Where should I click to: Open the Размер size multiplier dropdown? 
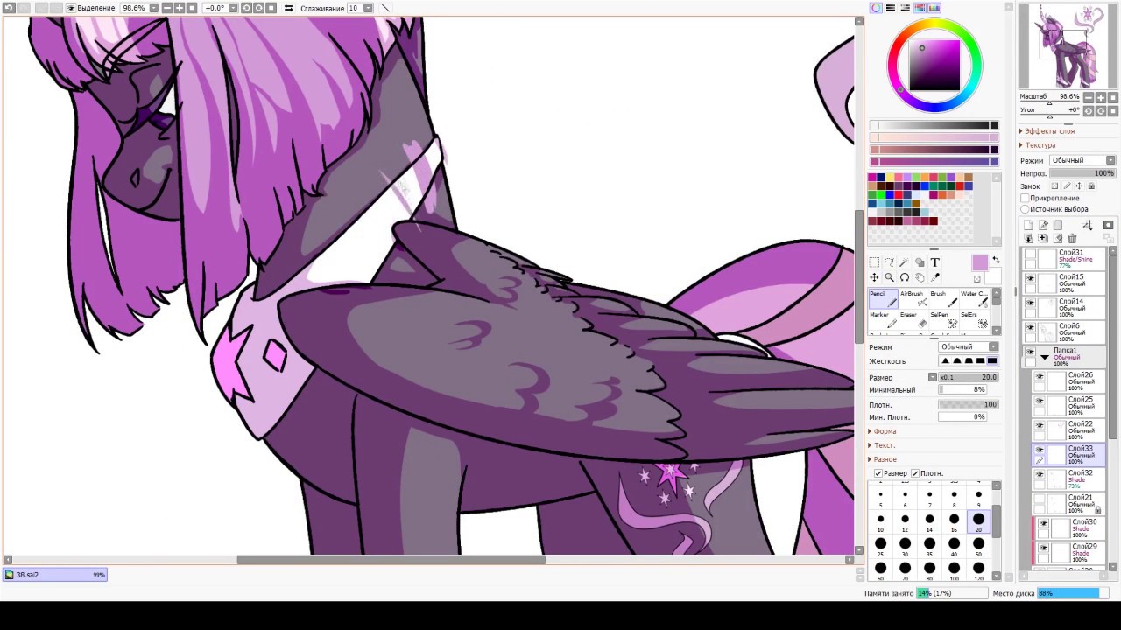click(933, 377)
